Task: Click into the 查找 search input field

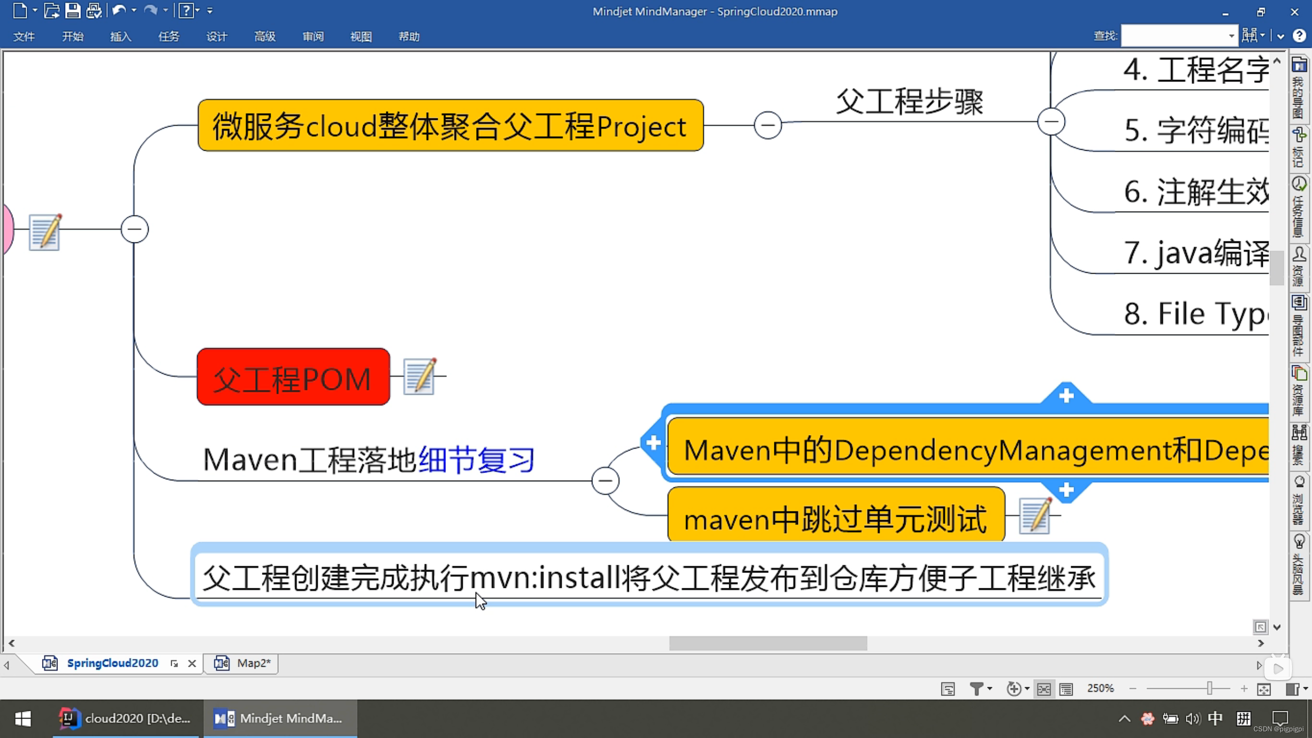Action: 1174,36
